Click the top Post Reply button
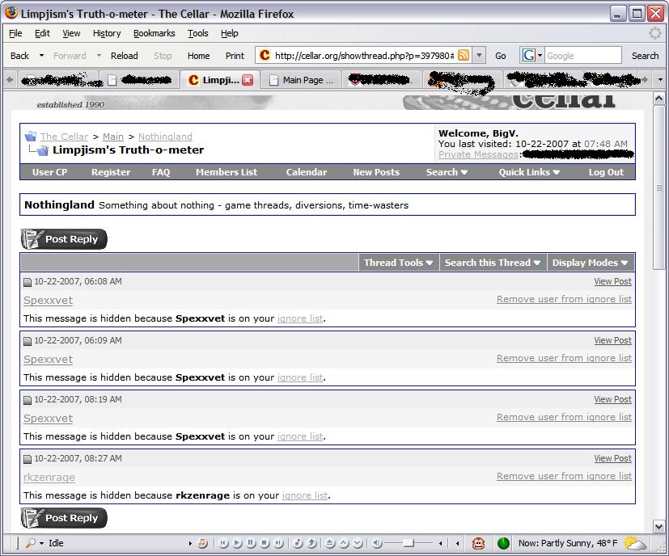 point(64,238)
